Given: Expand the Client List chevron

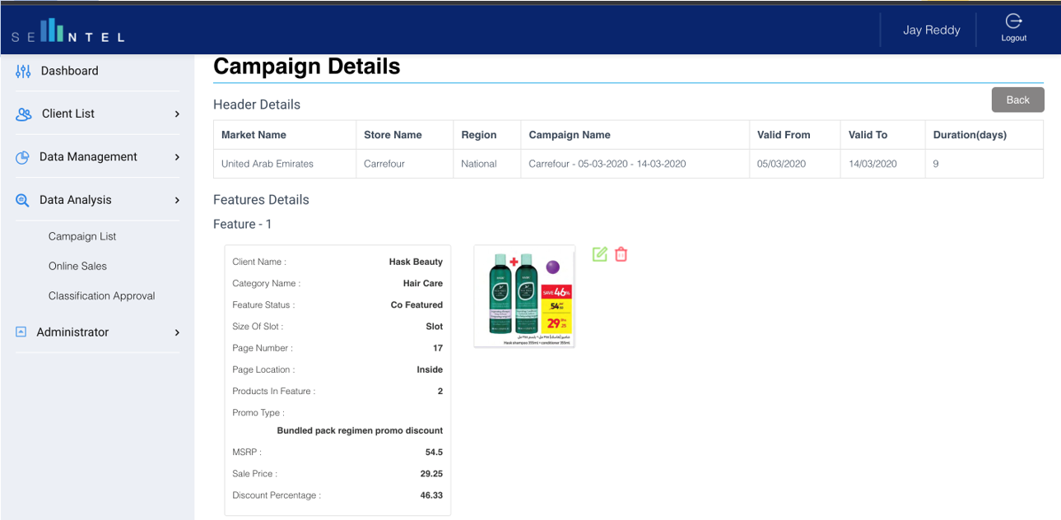Looking at the screenshot, I should (x=177, y=114).
